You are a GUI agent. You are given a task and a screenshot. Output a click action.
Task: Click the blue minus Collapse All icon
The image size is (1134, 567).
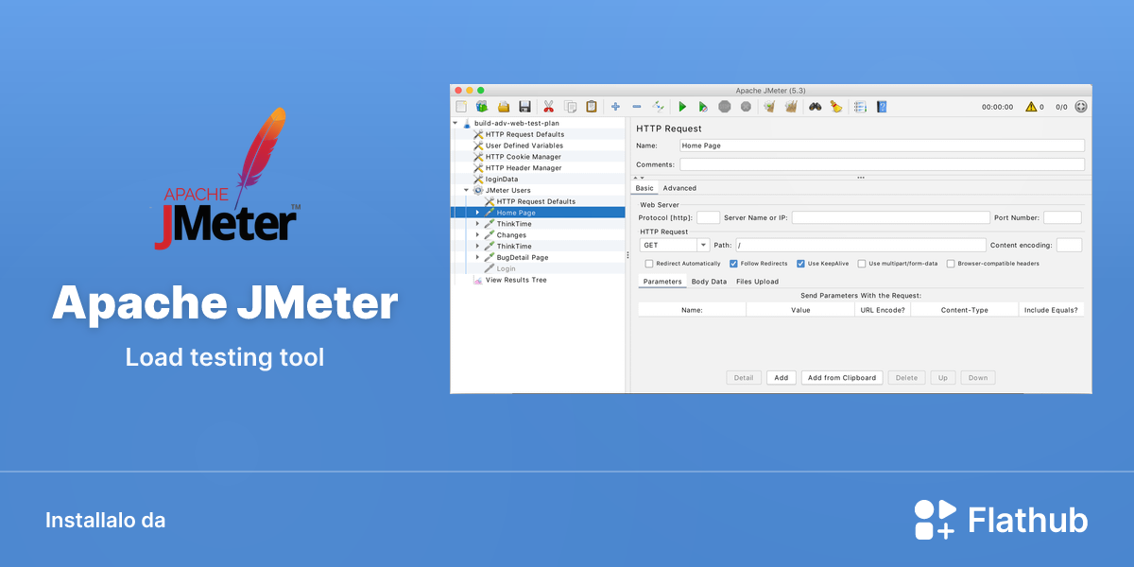coord(637,107)
